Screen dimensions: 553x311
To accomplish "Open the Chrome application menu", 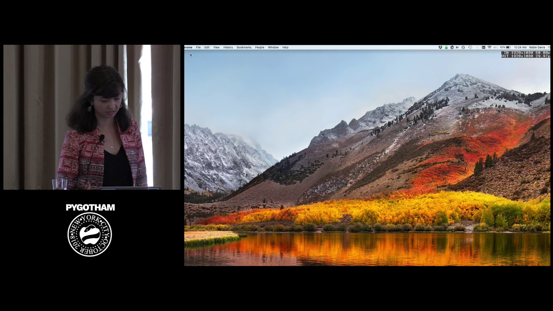I will (x=188, y=47).
